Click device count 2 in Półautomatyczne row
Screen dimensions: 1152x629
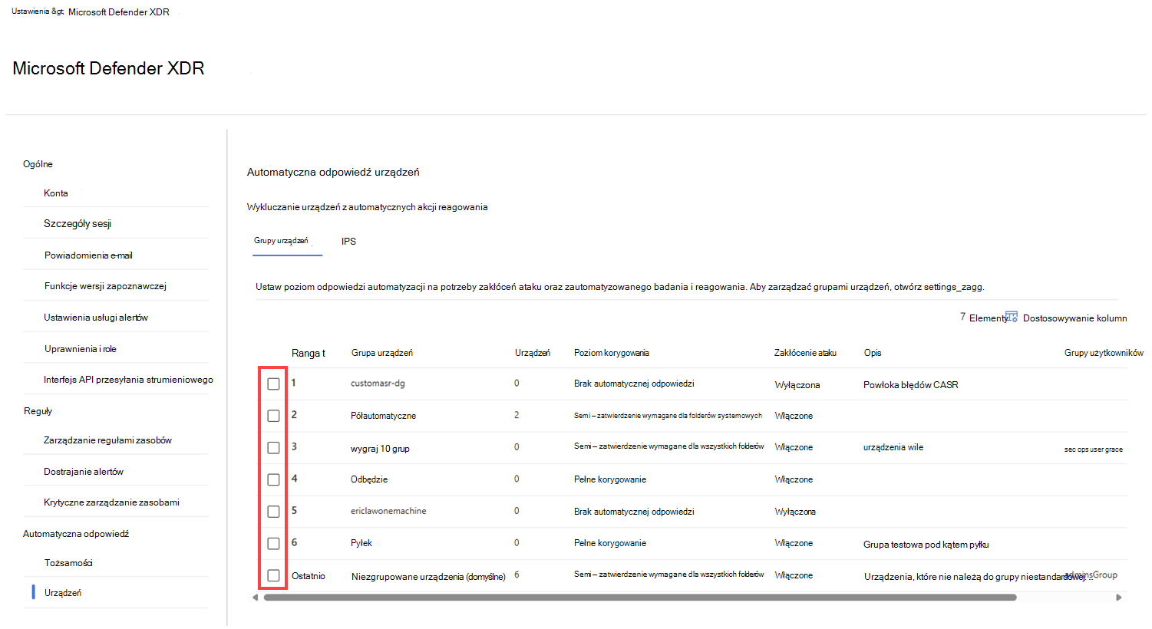pos(517,415)
